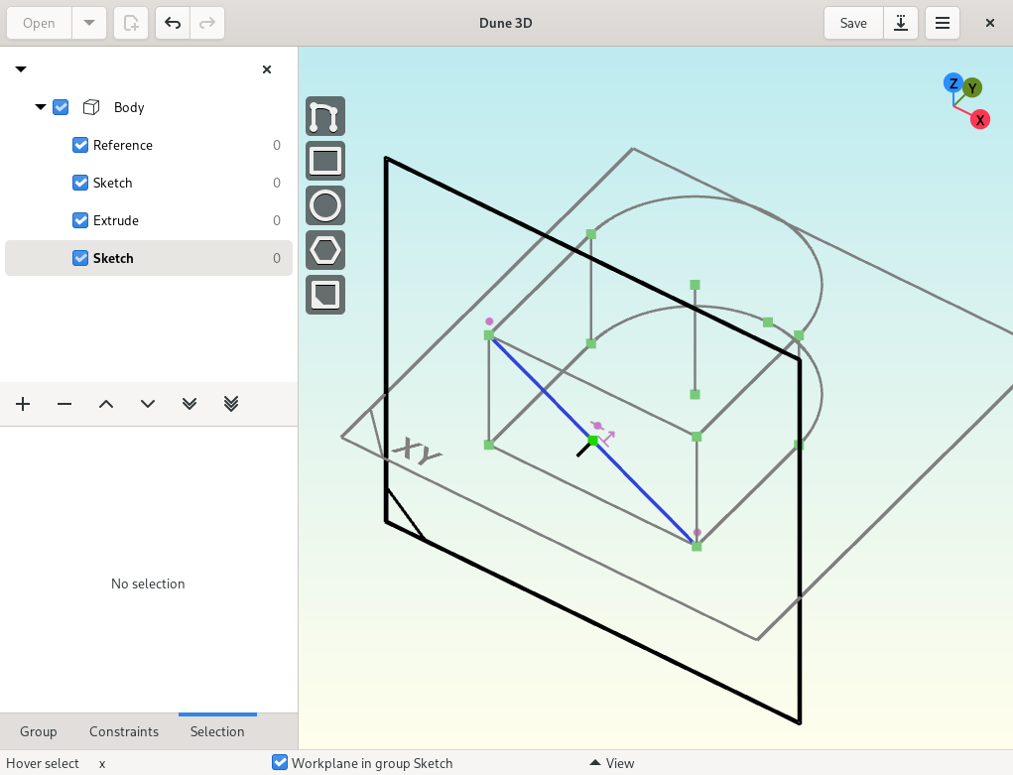Select the rectangle drawing tool
1013x775 pixels.
pyautogui.click(x=325, y=161)
